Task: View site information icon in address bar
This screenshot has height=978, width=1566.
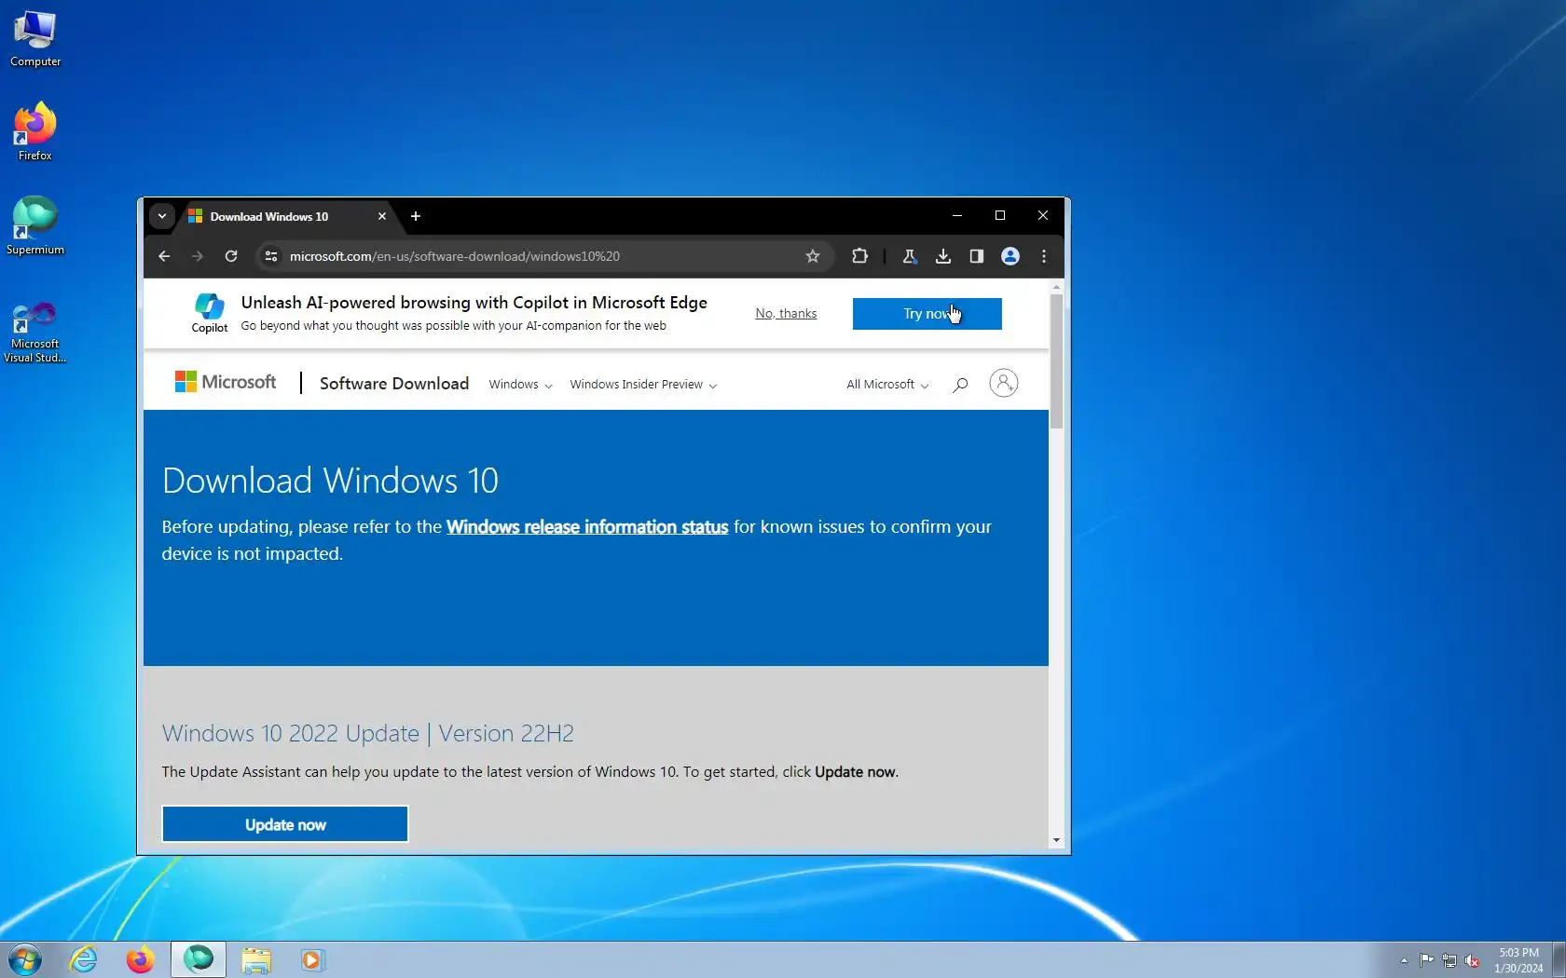Action: click(x=271, y=256)
